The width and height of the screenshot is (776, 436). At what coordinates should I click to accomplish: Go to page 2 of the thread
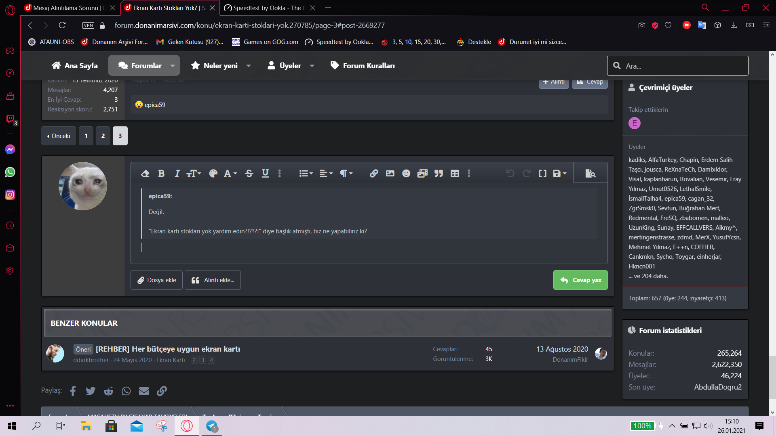[x=103, y=136]
